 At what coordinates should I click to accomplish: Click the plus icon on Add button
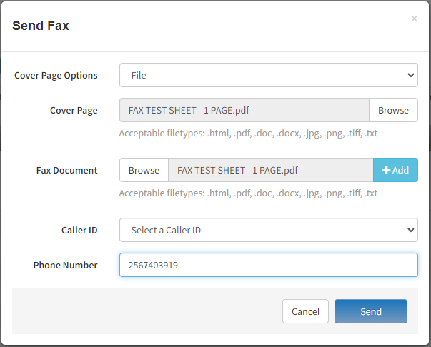[x=386, y=170]
